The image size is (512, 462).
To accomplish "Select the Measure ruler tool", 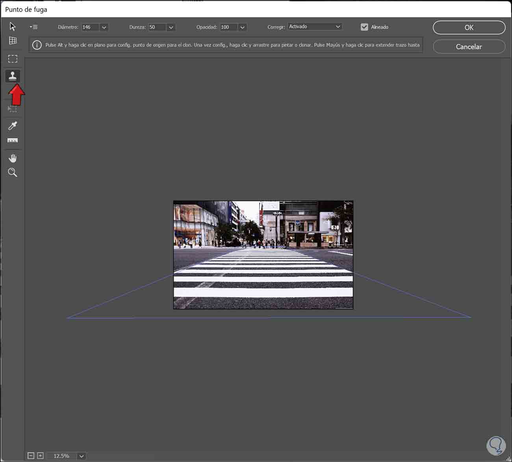I will point(13,140).
